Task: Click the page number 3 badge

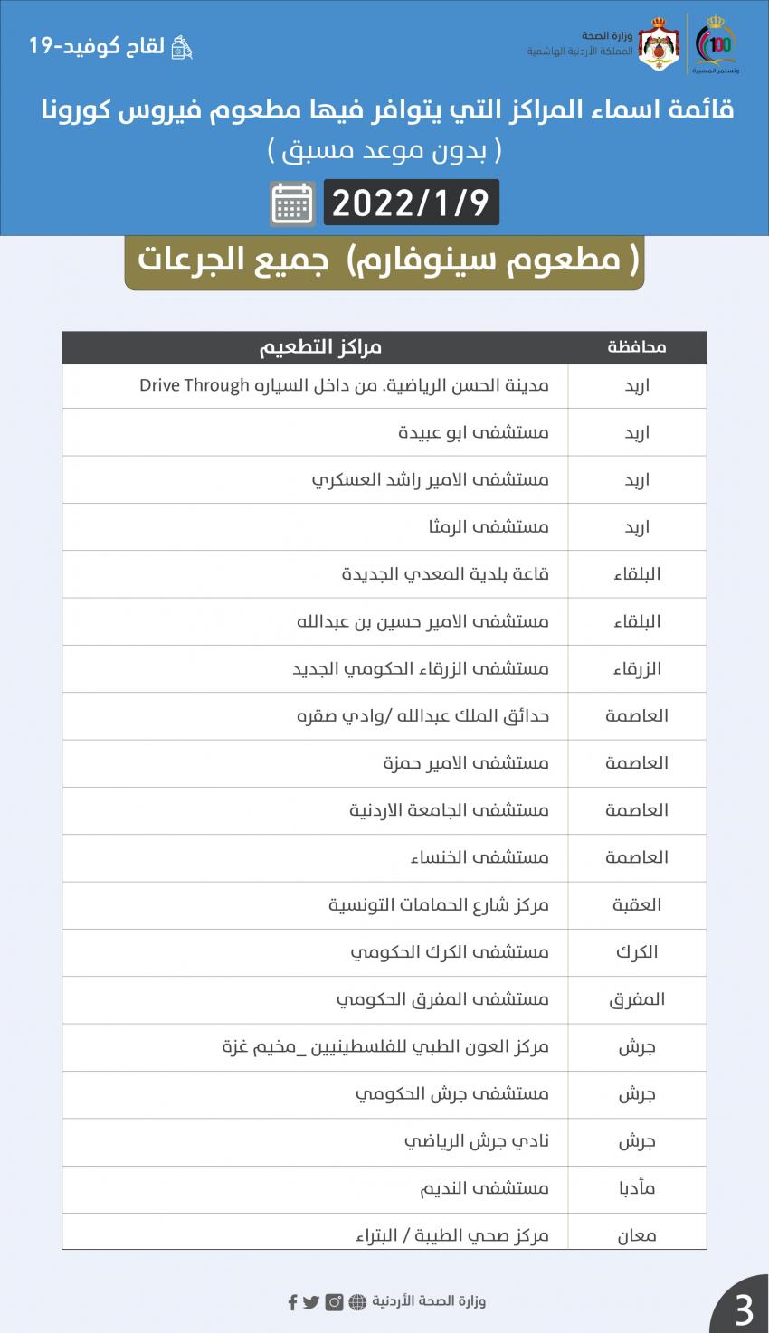Action: pos(744,1309)
